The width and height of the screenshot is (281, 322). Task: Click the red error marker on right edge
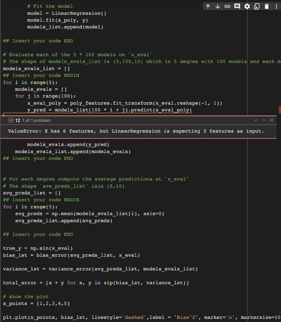point(279,110)
